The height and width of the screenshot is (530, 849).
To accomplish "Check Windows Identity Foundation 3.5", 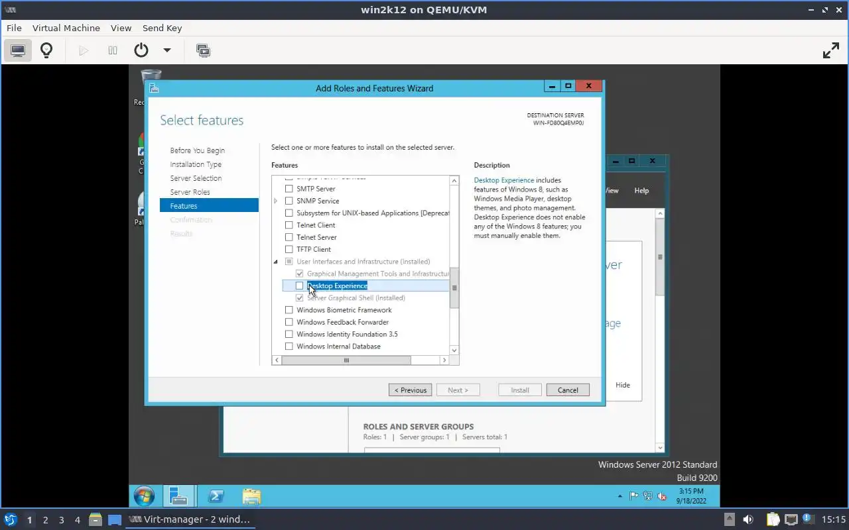I will pos(289,334).
